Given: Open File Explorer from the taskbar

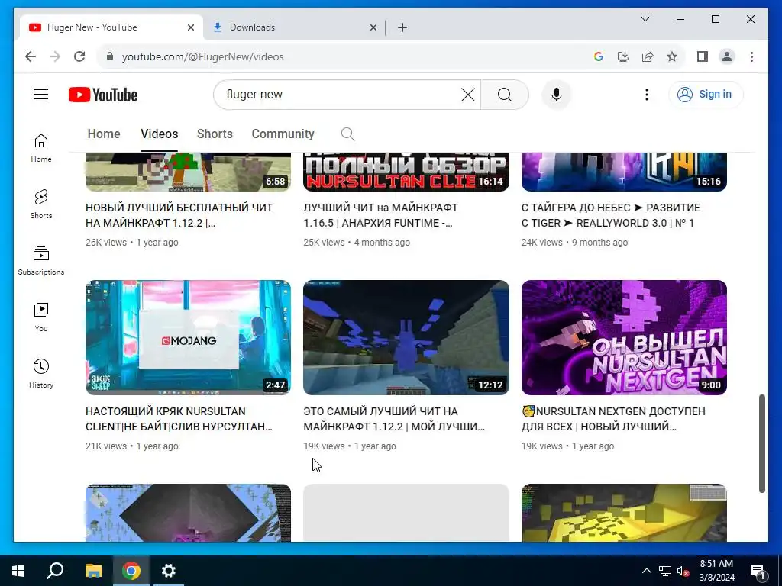Looking at the screenshot, I should [93, 571].
